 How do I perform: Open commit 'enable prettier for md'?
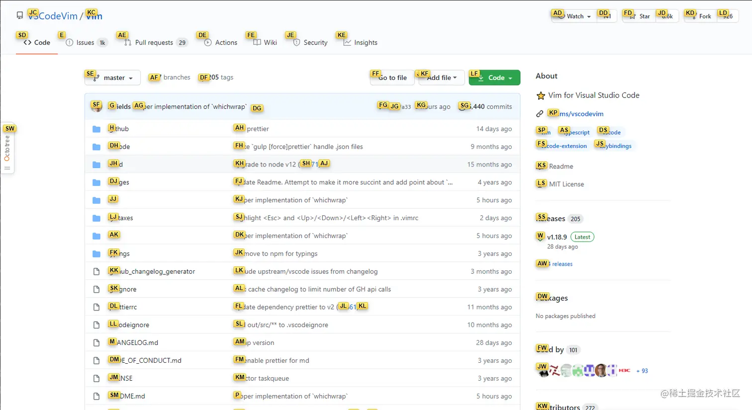coord(272,361)
